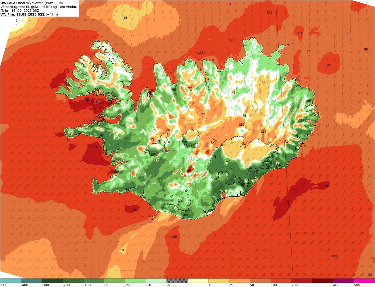Click the map value 122

click(x=270, y=12)
